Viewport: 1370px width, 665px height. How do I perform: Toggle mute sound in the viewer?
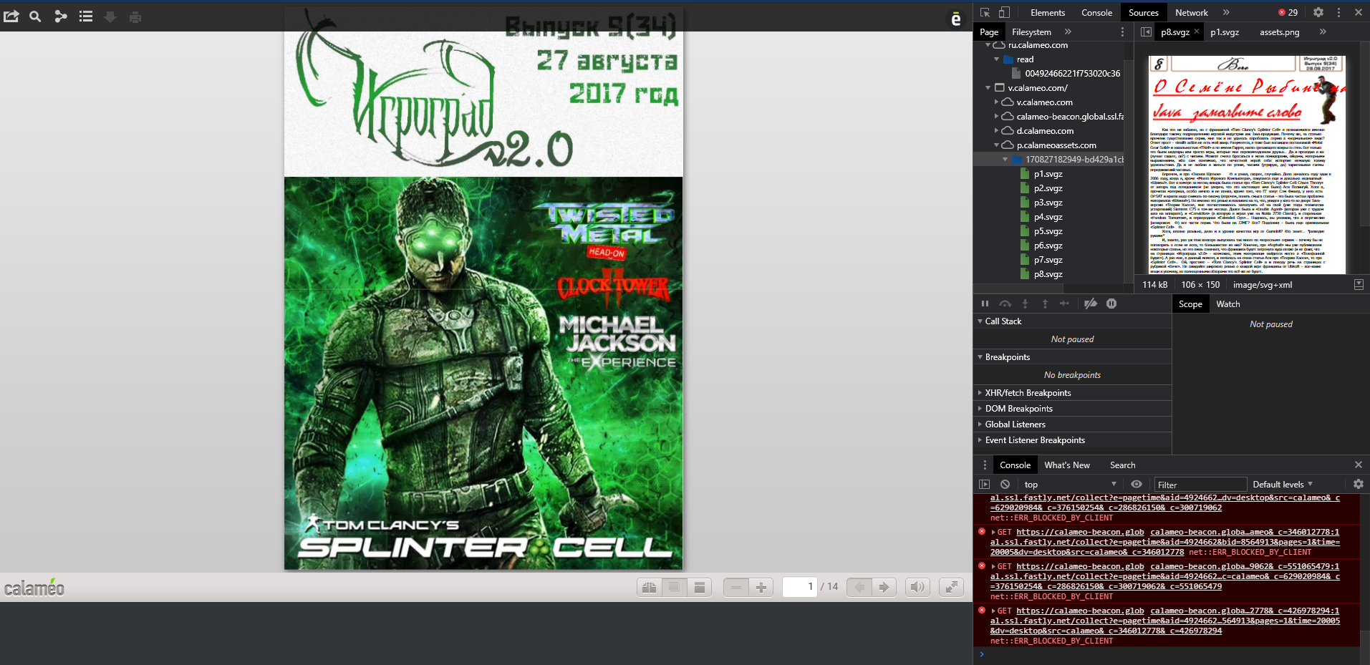[917, 588]
